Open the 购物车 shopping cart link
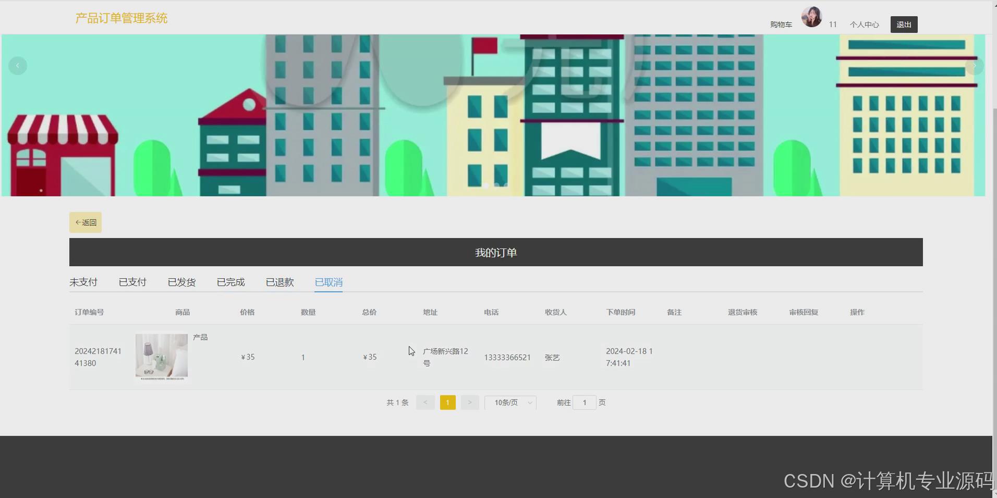This screenshot has width=997, height=498. click(x=781, y=24)
